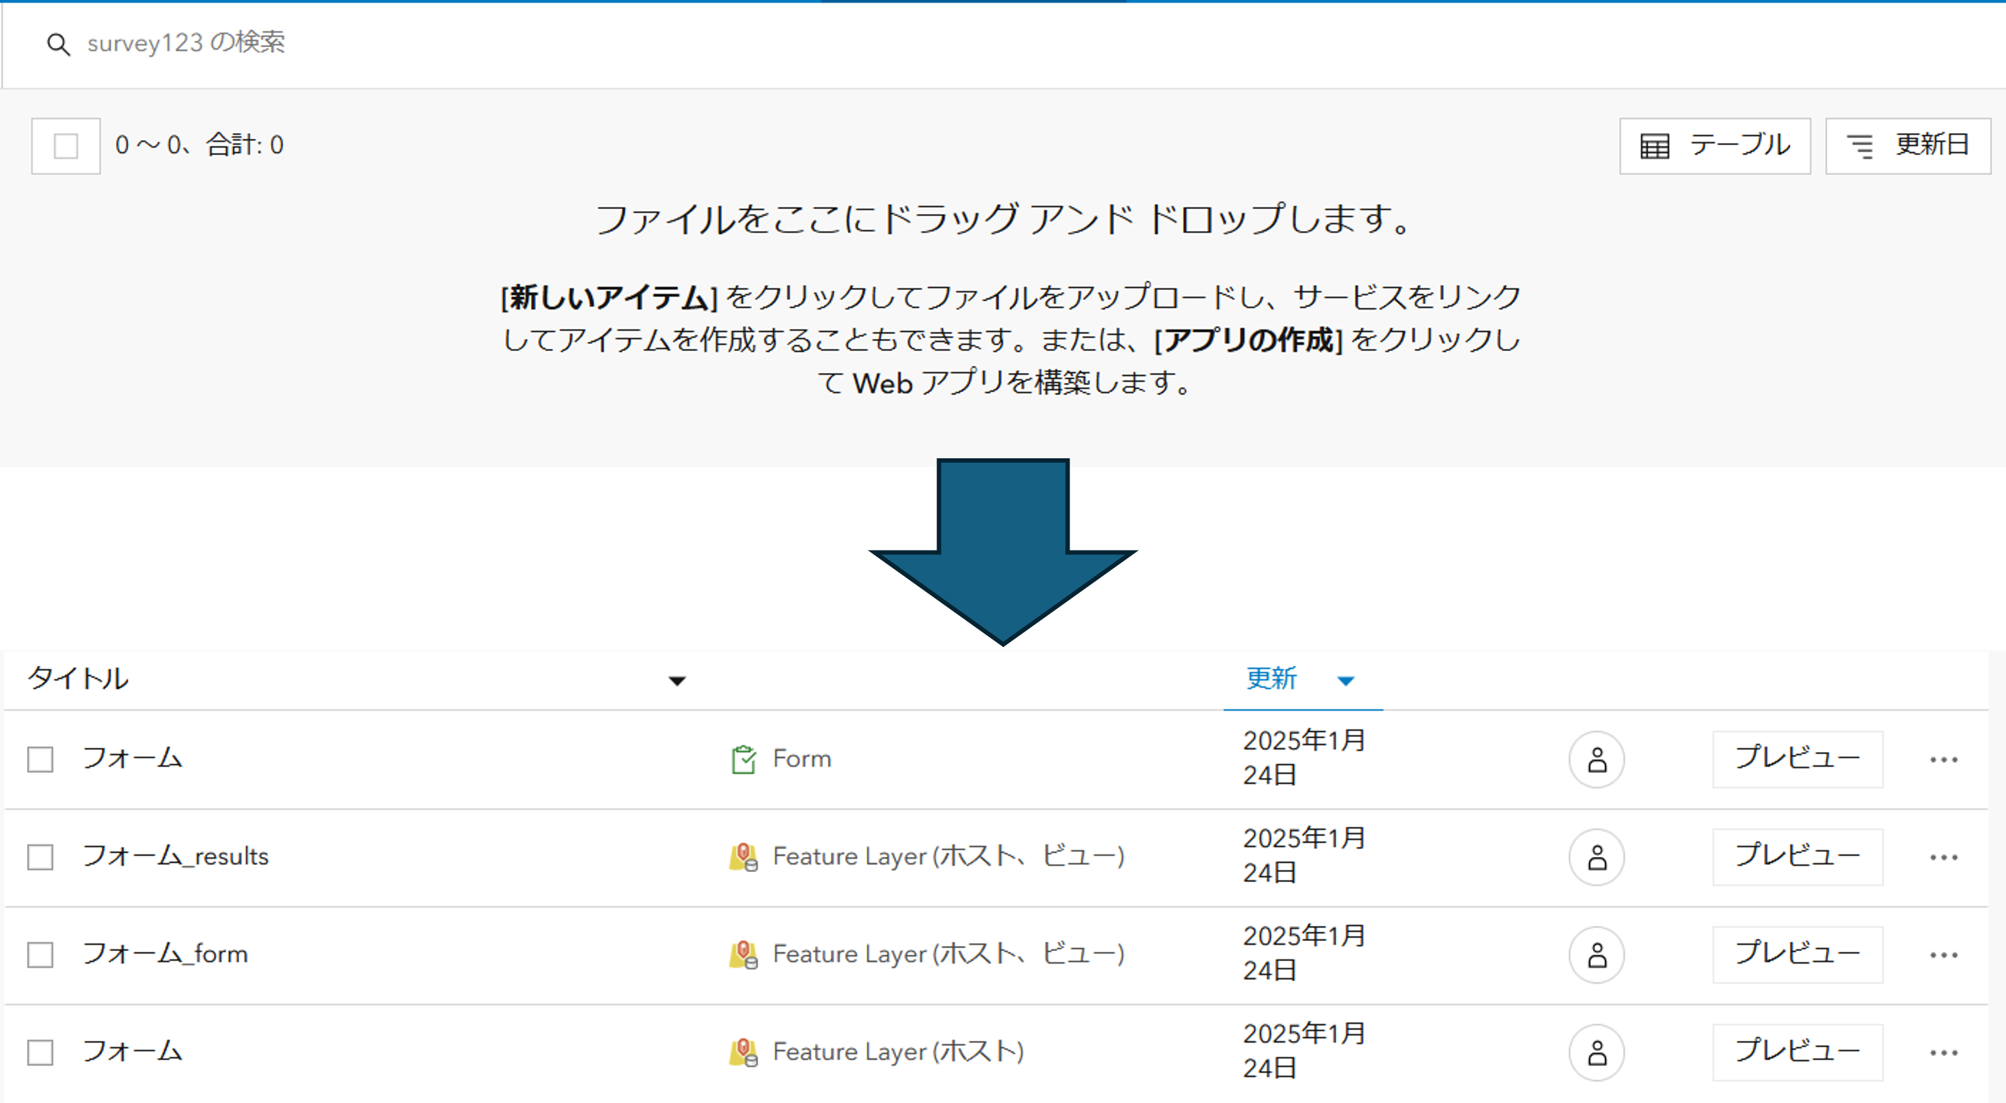This screenshot has width=2006, height=1103.
Task: Click the Form type icon in first row
Action: click(x=743, y=760)
